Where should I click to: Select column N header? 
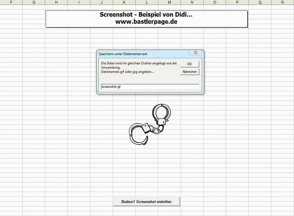coord(192,2)
